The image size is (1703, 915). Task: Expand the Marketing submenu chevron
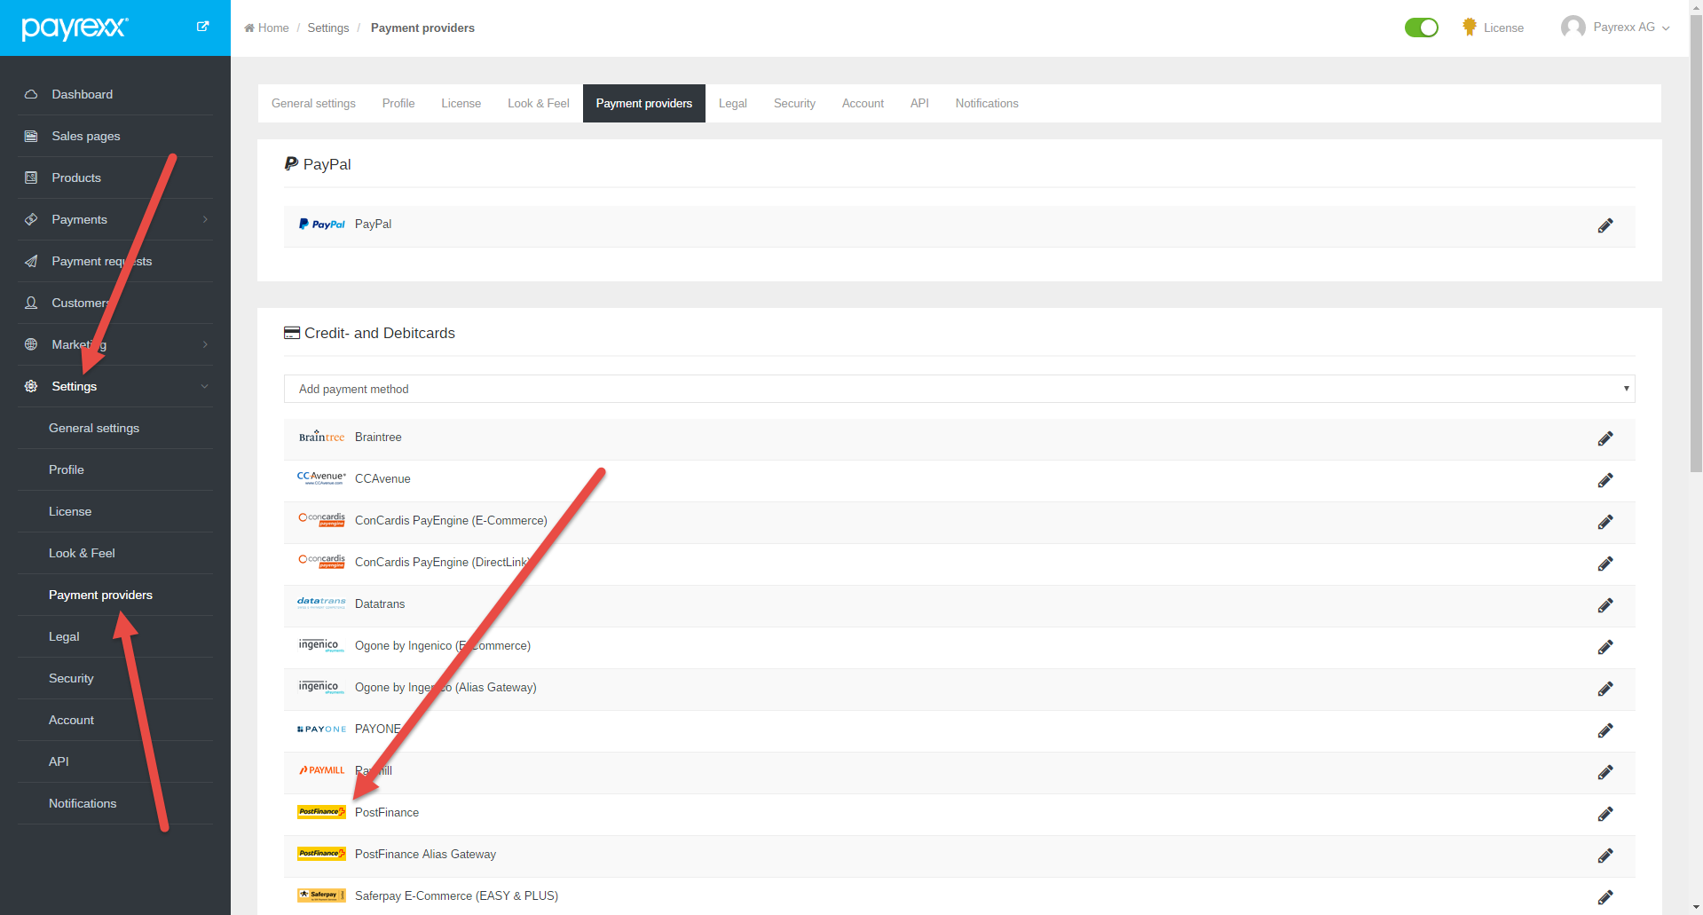[x=205, y=344]
